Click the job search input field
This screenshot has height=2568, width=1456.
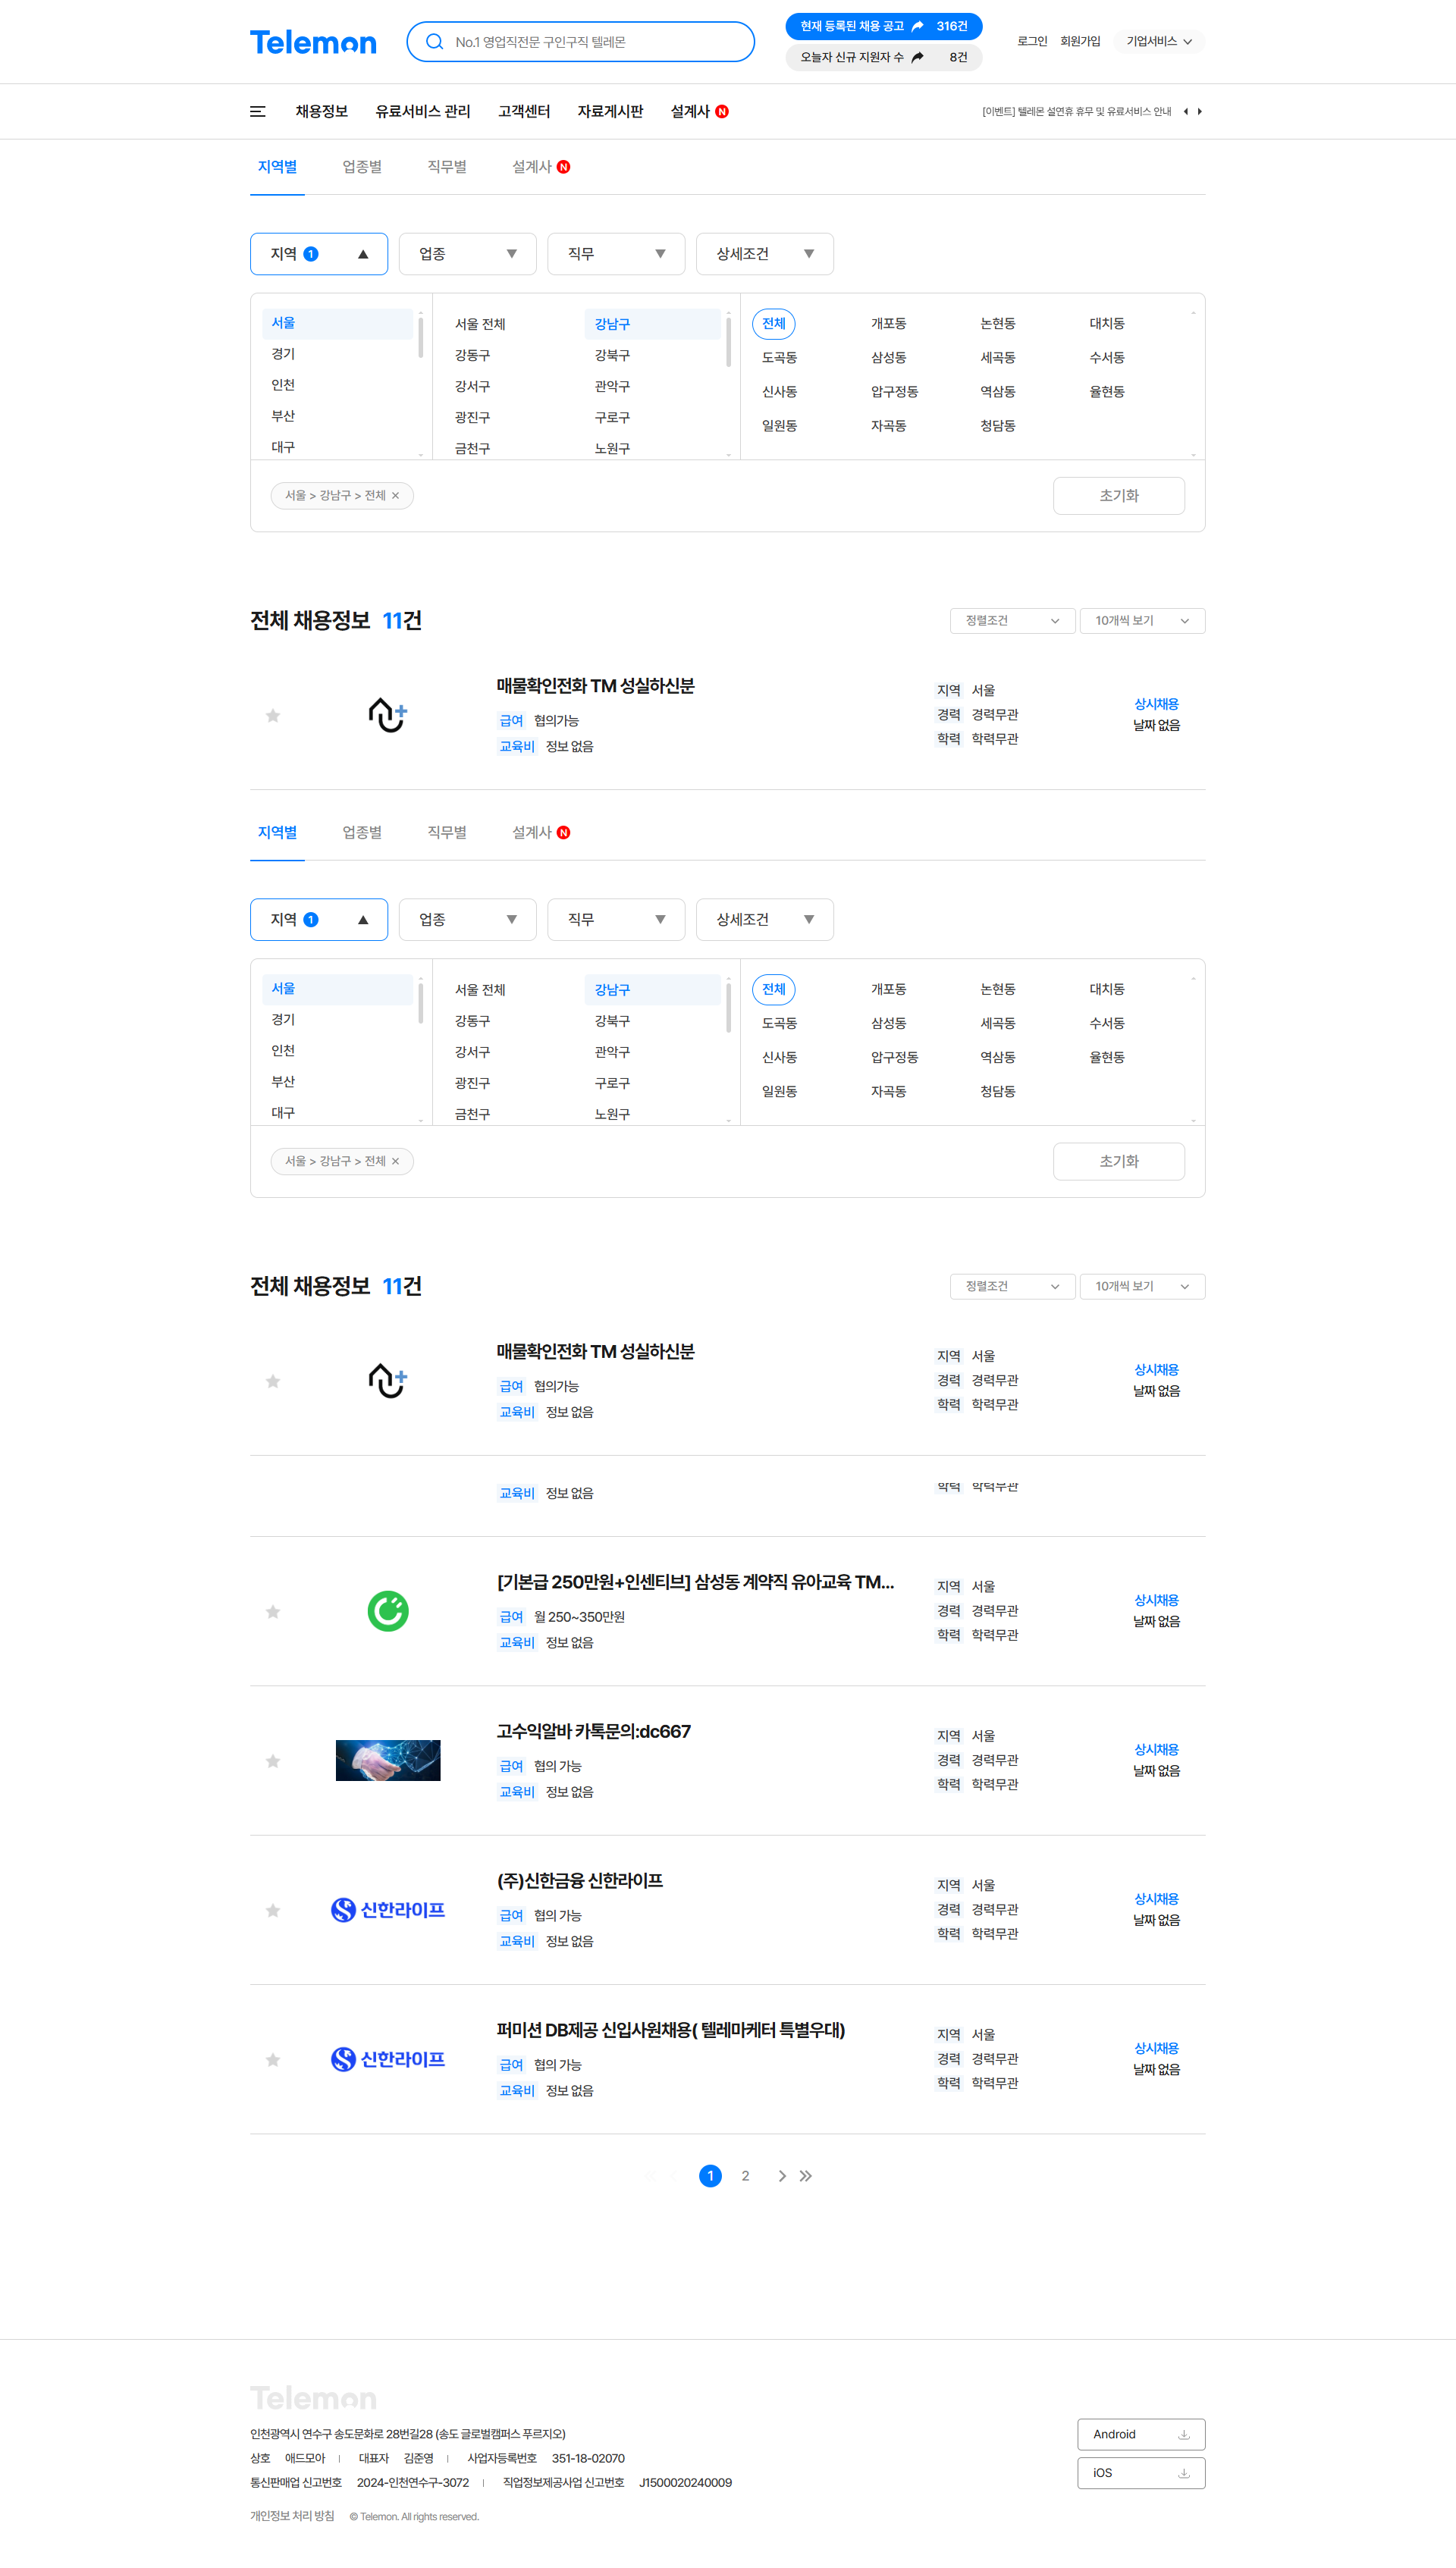(590, 42)
